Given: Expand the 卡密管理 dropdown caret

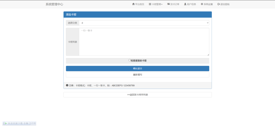Looking at the screenshot, I should [162, 5].
